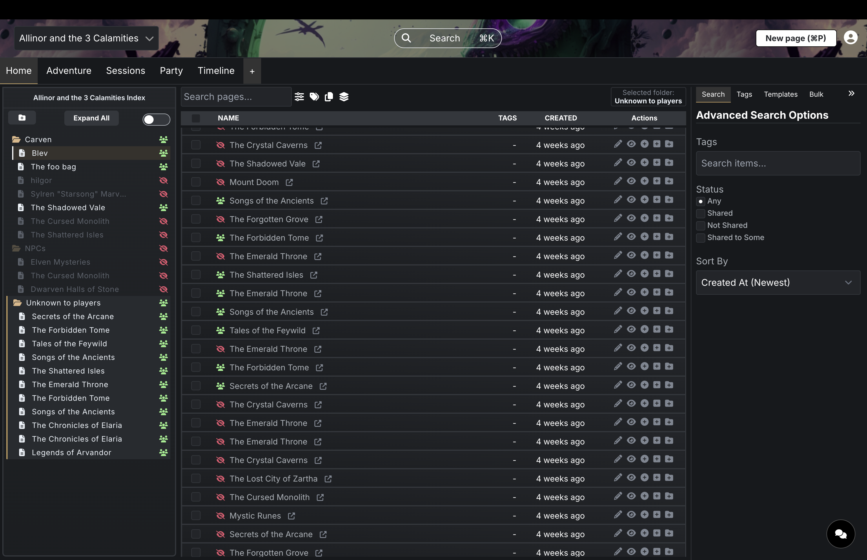Click the global Search bar at top
This screenshot has height=560, width=867.
pos(447,38)
